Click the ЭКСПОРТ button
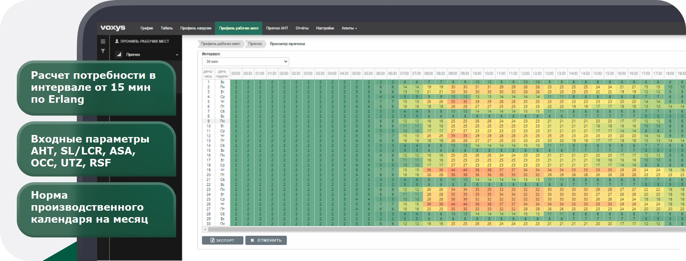 tap(222, 240)
